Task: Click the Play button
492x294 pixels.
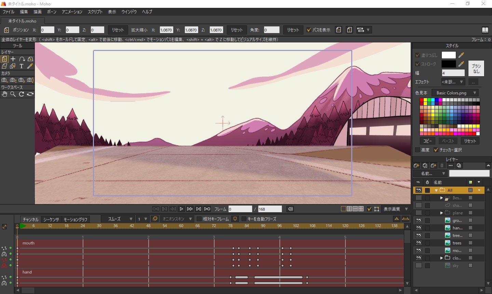Action: [181, 209]
